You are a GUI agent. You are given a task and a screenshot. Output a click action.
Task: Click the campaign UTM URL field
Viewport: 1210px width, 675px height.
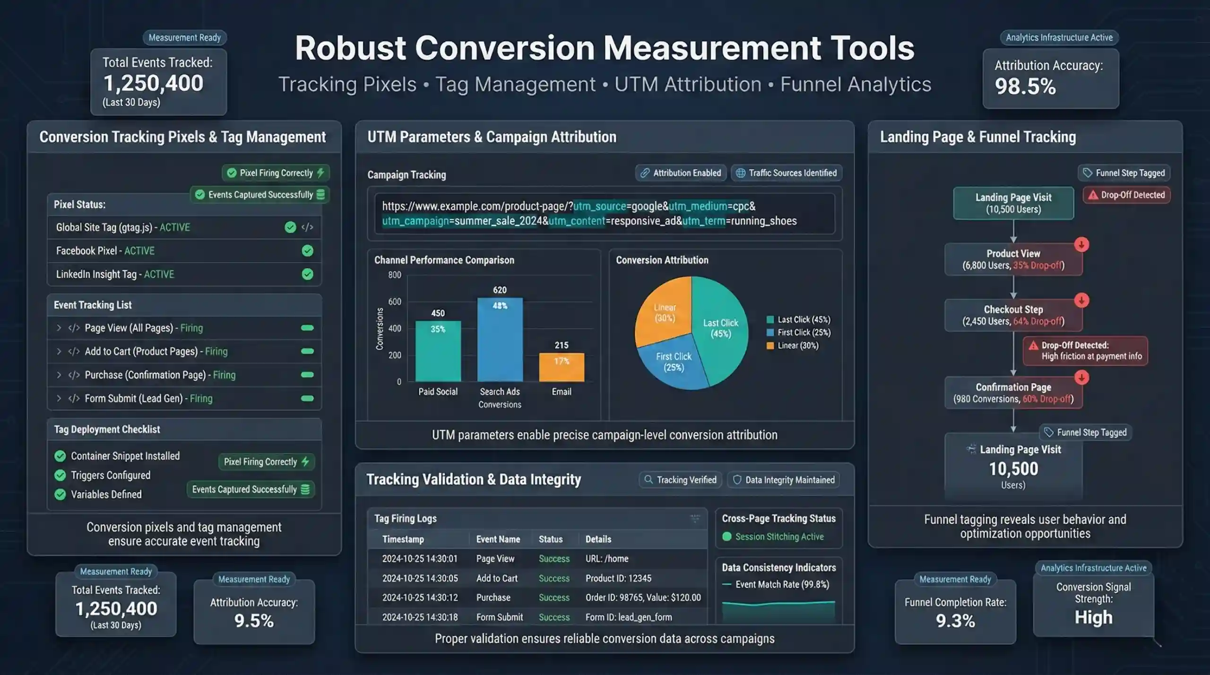(604, 214)
